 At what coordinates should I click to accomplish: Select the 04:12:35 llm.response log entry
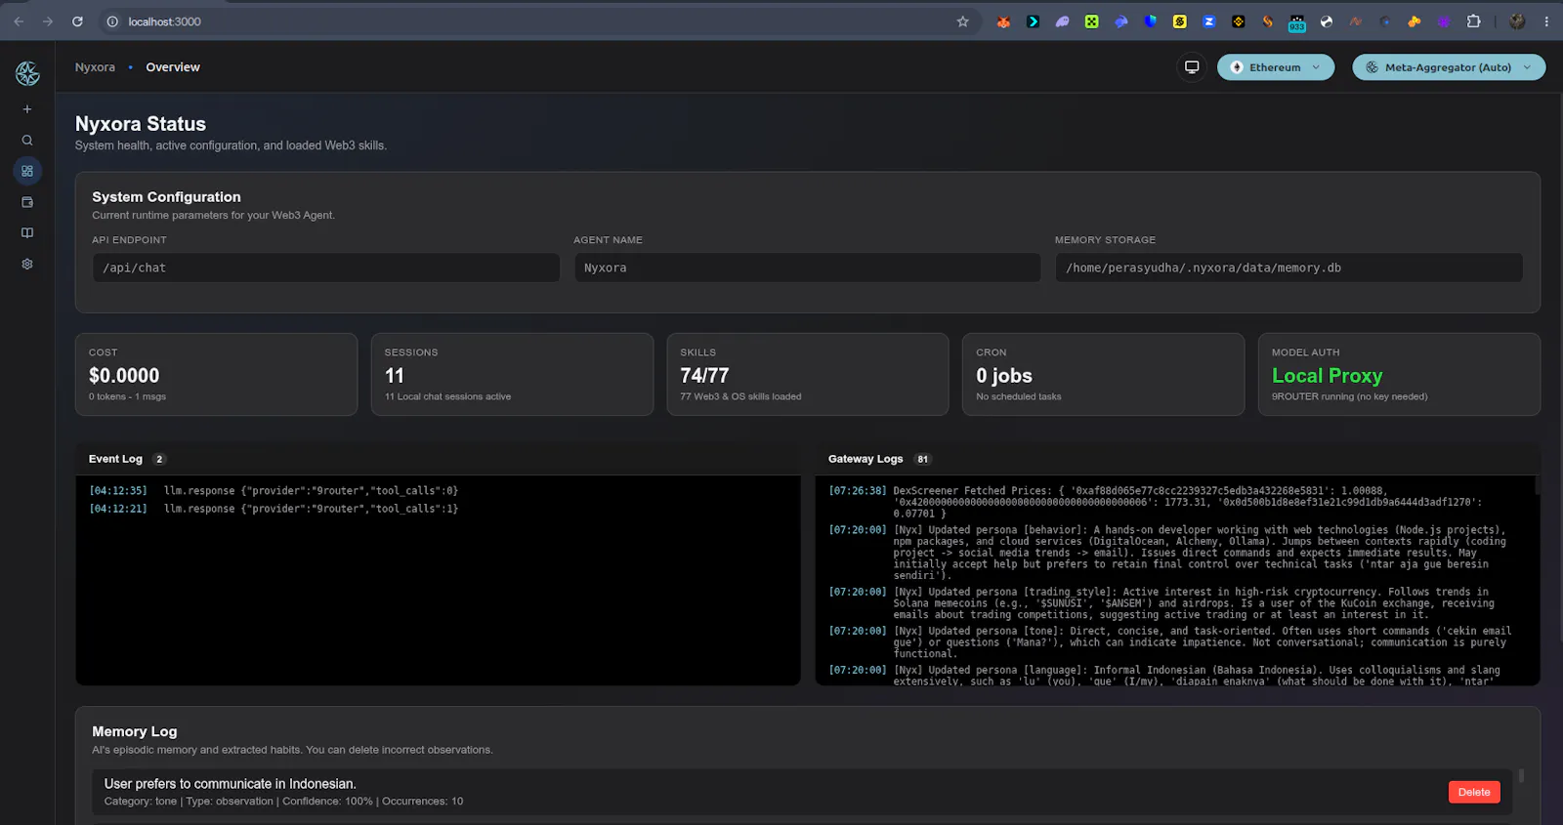coord(274,491)
